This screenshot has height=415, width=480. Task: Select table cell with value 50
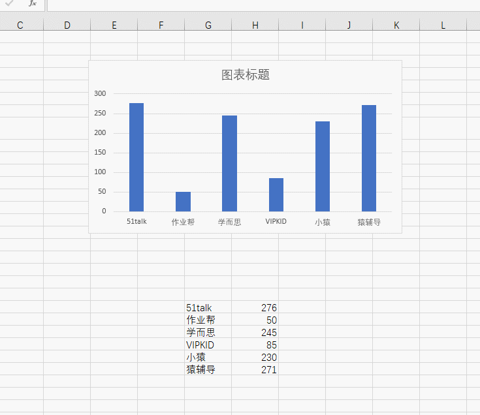point(255,320)
